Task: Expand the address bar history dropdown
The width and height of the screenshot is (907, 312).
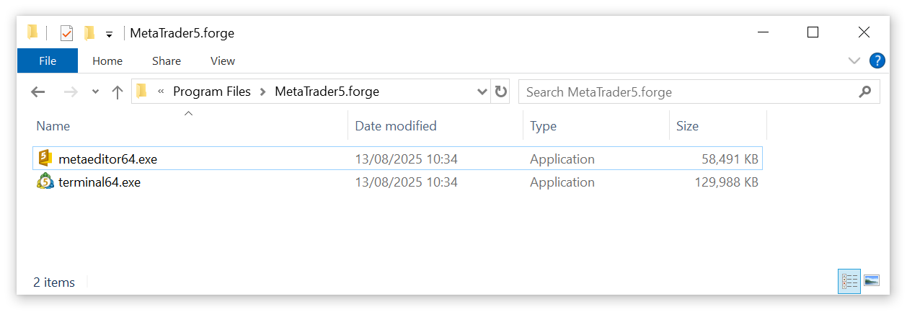Action: coord(482,92)
